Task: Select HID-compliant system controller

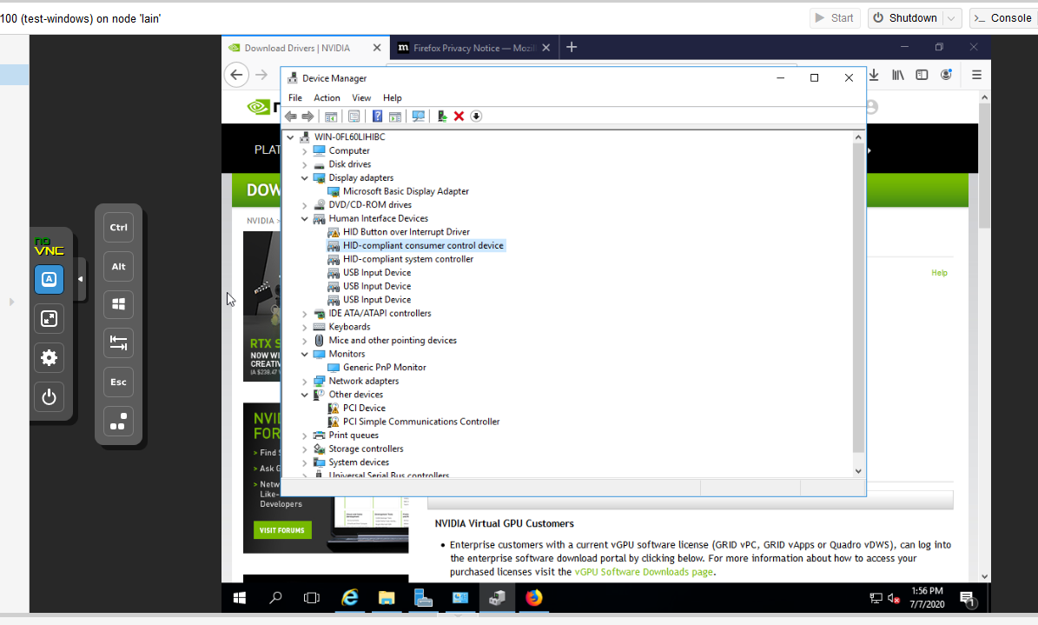Action: (x=407, y=259)
